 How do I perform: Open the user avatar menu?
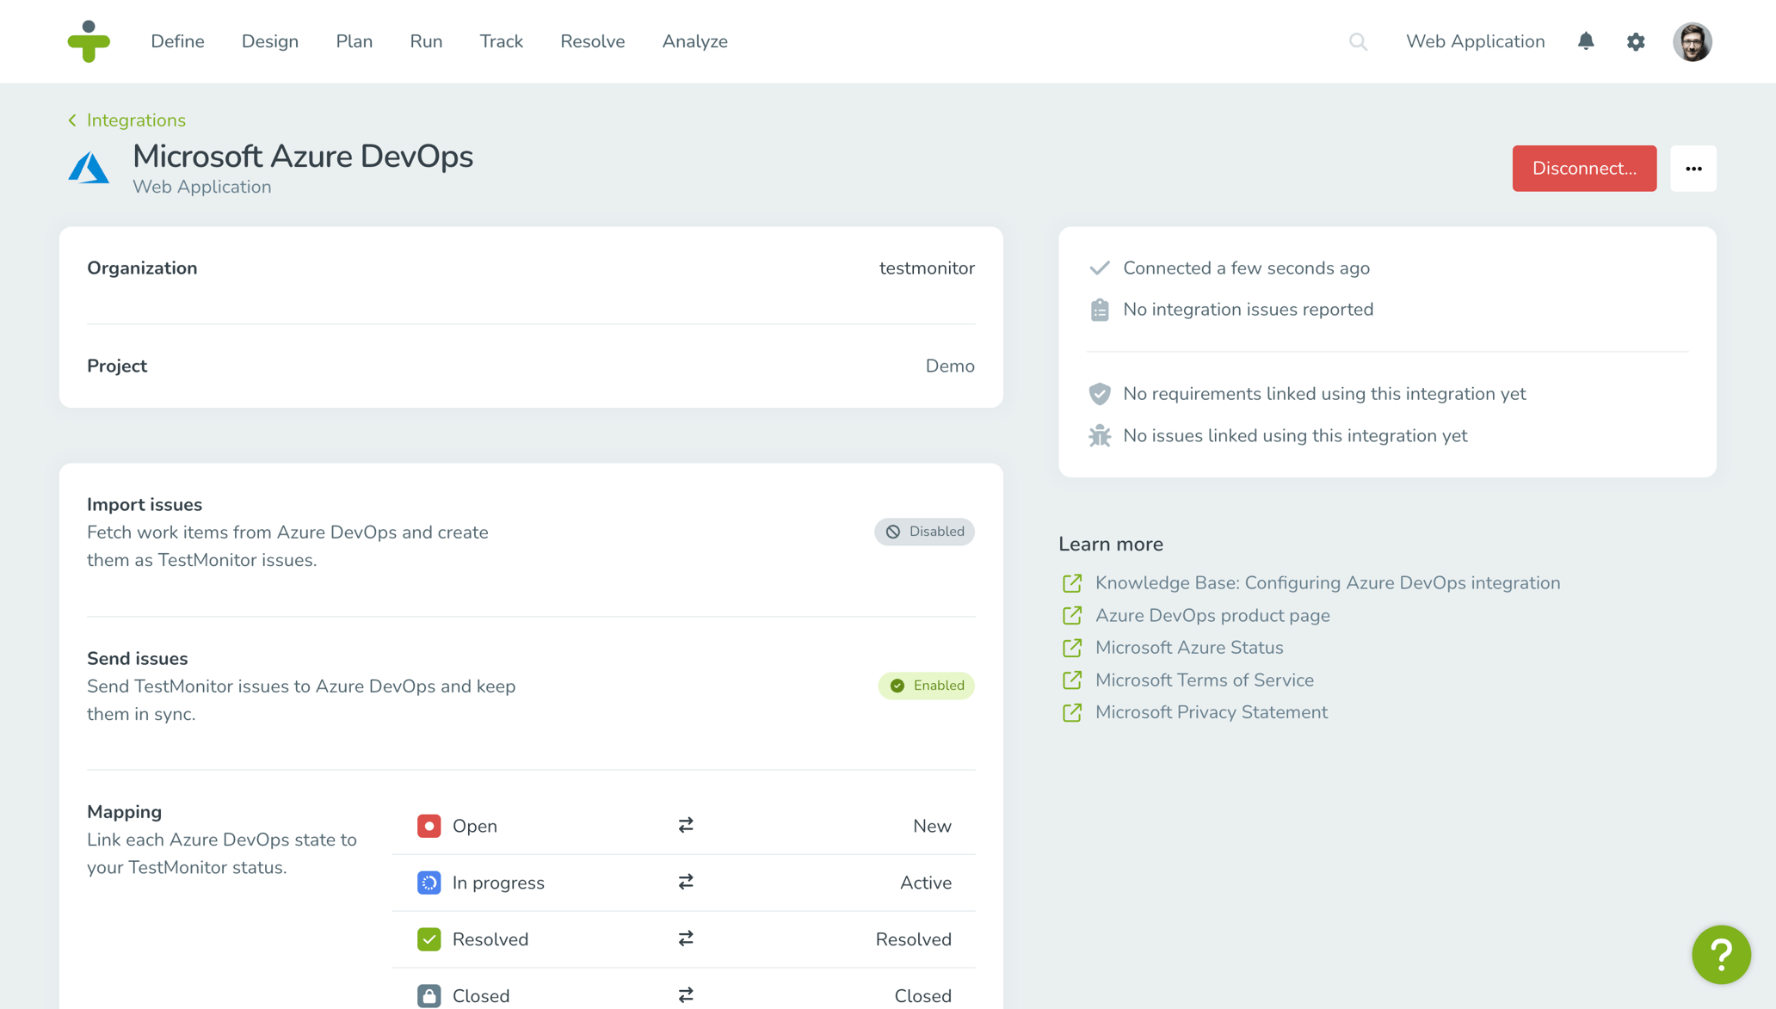(x=1692, y=40)
